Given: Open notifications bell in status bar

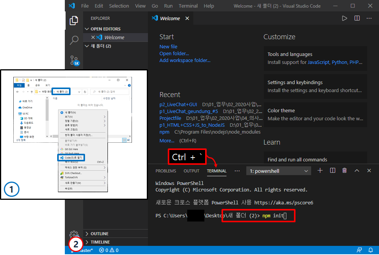Looking at the screenshot, I should pyautogui.click(x=370, y=250).
